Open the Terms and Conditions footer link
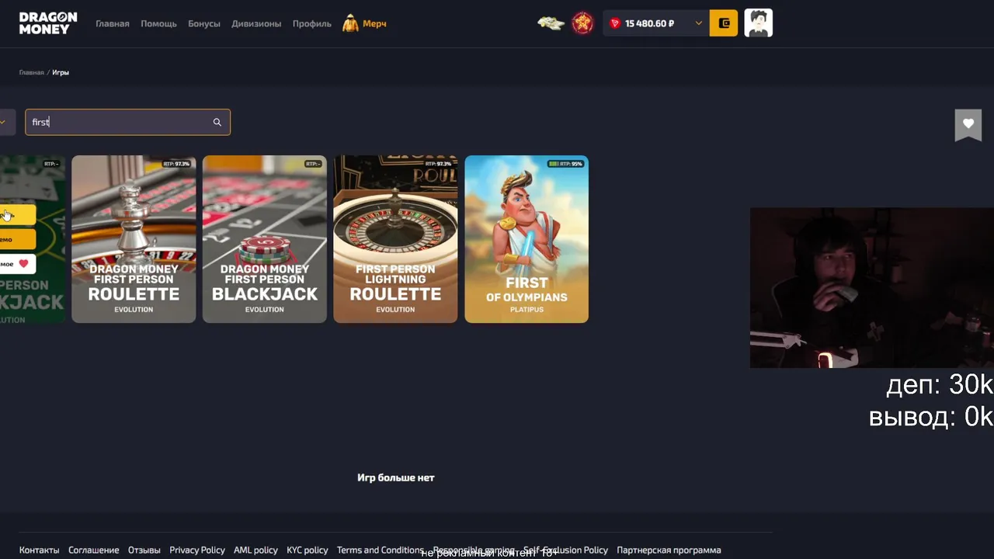 point(381,550)
